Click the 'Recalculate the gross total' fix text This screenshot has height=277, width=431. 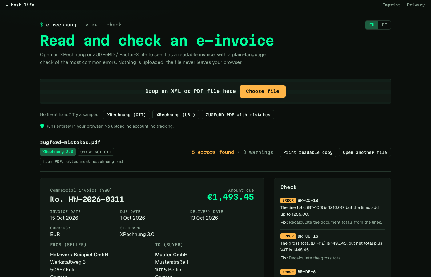(316, 258)
